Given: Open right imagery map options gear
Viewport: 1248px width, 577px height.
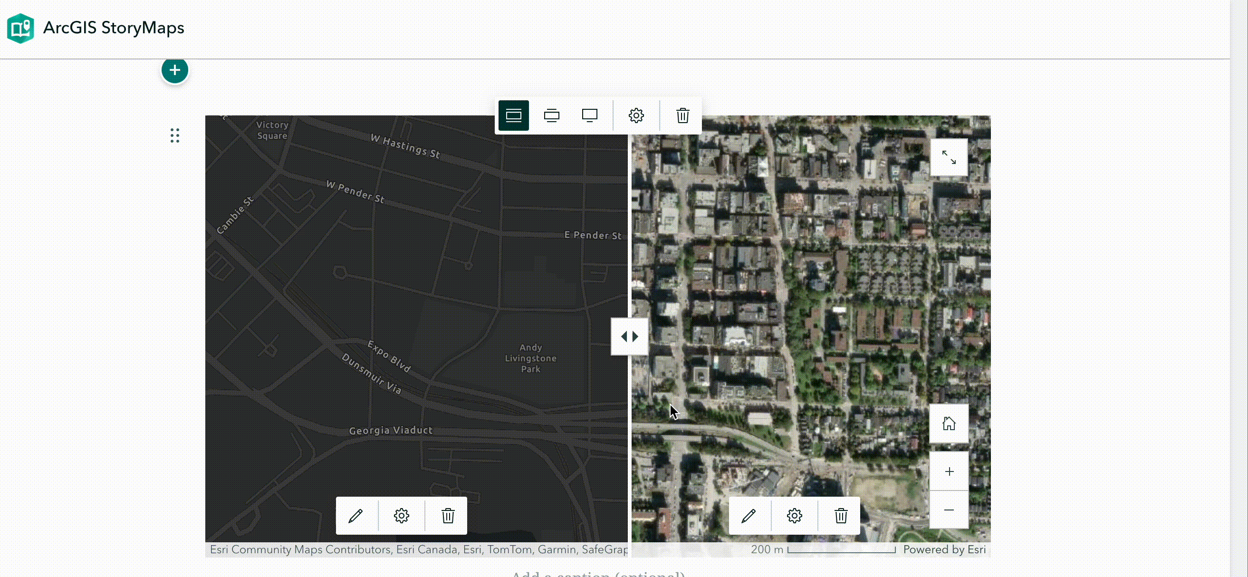Looking at the screenshot, I should [794, 516].
